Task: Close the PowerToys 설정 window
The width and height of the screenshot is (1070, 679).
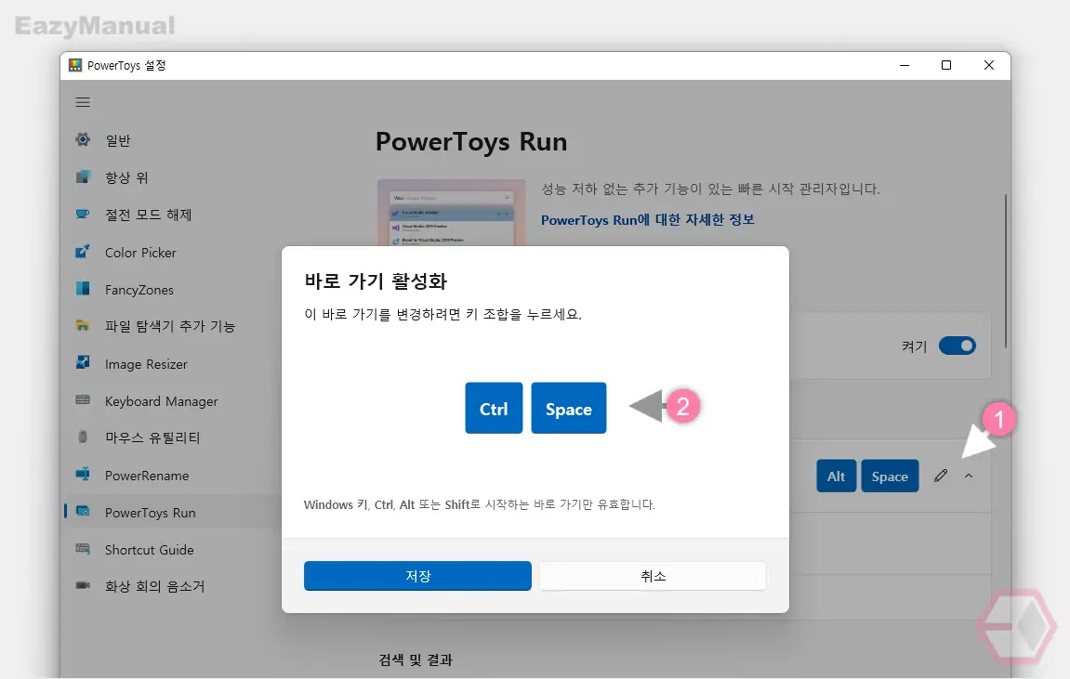Action: click(989, 65)
